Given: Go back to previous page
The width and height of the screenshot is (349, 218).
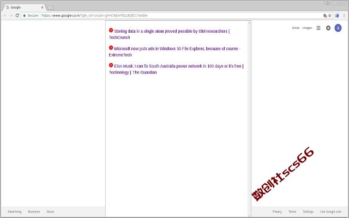Looking at the screenshot, I should coord(5,15).
